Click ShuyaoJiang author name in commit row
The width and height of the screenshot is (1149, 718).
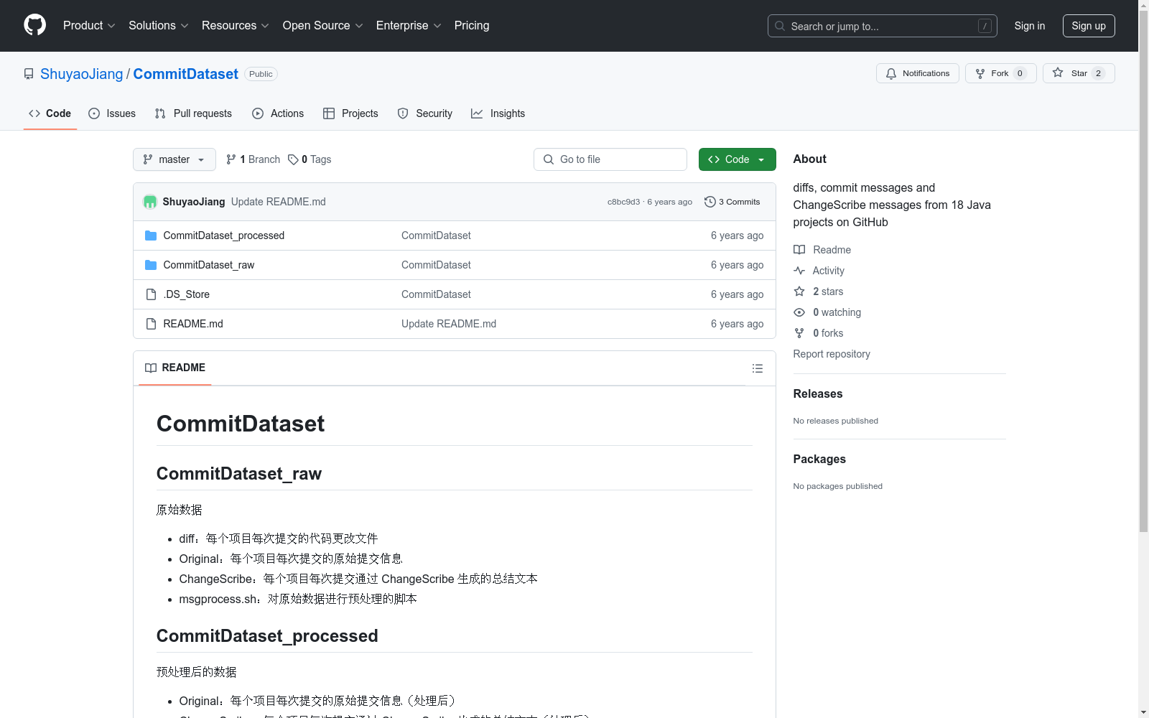coord(194,202)
